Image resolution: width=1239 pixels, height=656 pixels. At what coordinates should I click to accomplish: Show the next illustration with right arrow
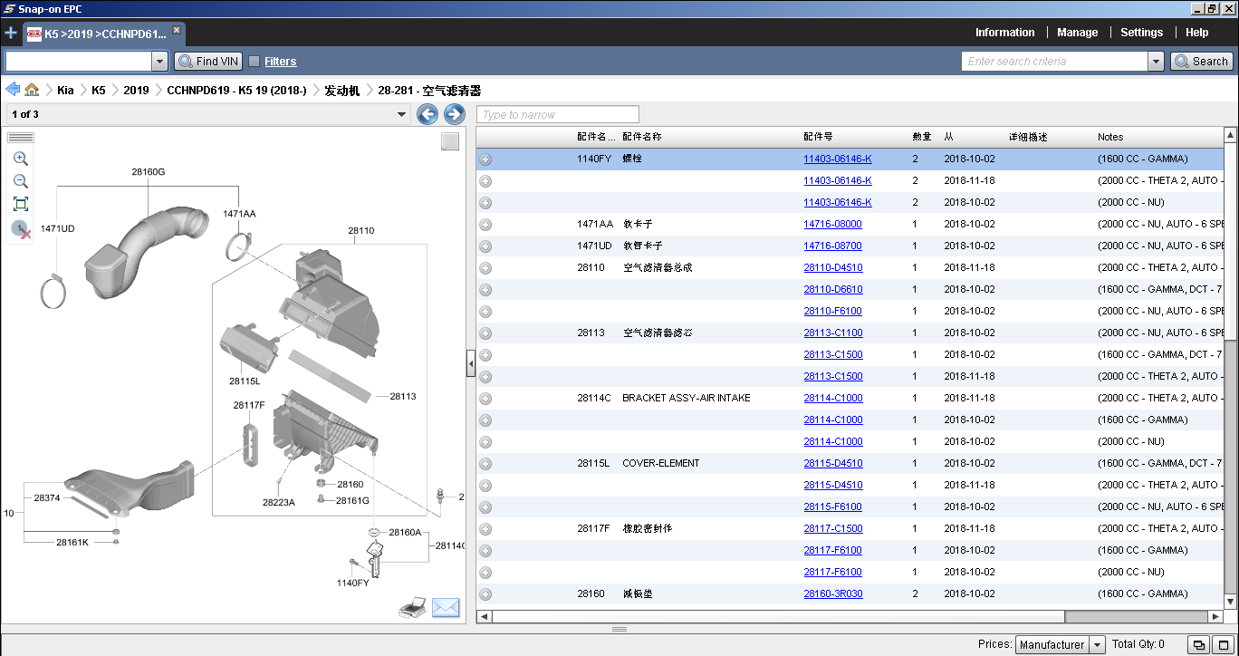455,114
